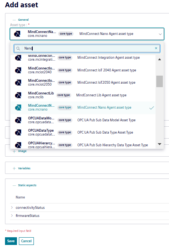The height and width of the screenshot is (248, 169).
Task: Click the Save button
Action: point(11,241)
